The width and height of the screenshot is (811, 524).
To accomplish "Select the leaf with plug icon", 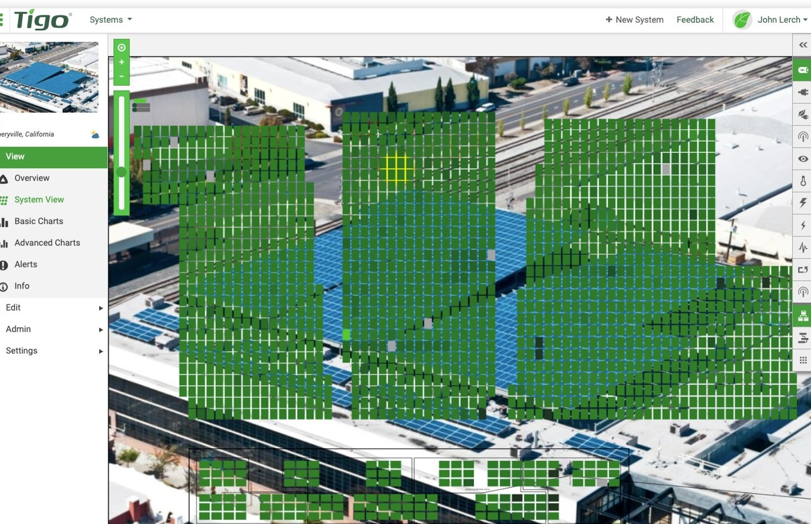I will 803,114.
